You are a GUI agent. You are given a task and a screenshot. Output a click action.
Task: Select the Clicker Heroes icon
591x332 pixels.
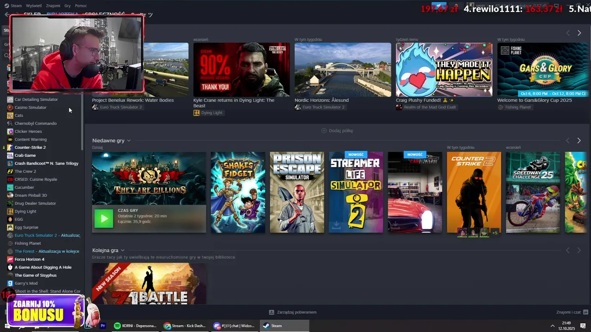pyautogui.click(x=10, y=131)
